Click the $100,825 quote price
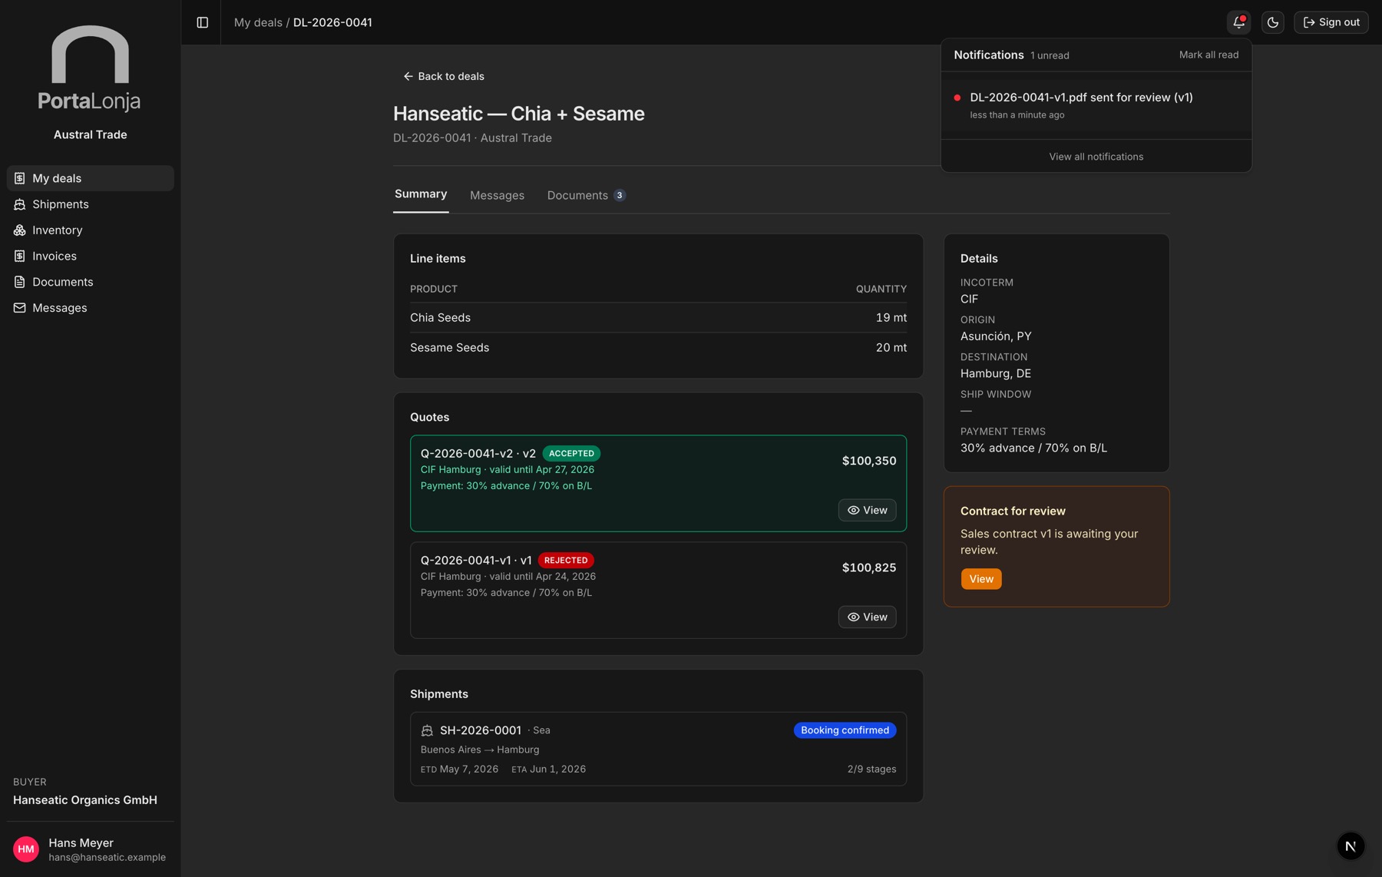This screenshot has width=1382, height=877. 868,568
